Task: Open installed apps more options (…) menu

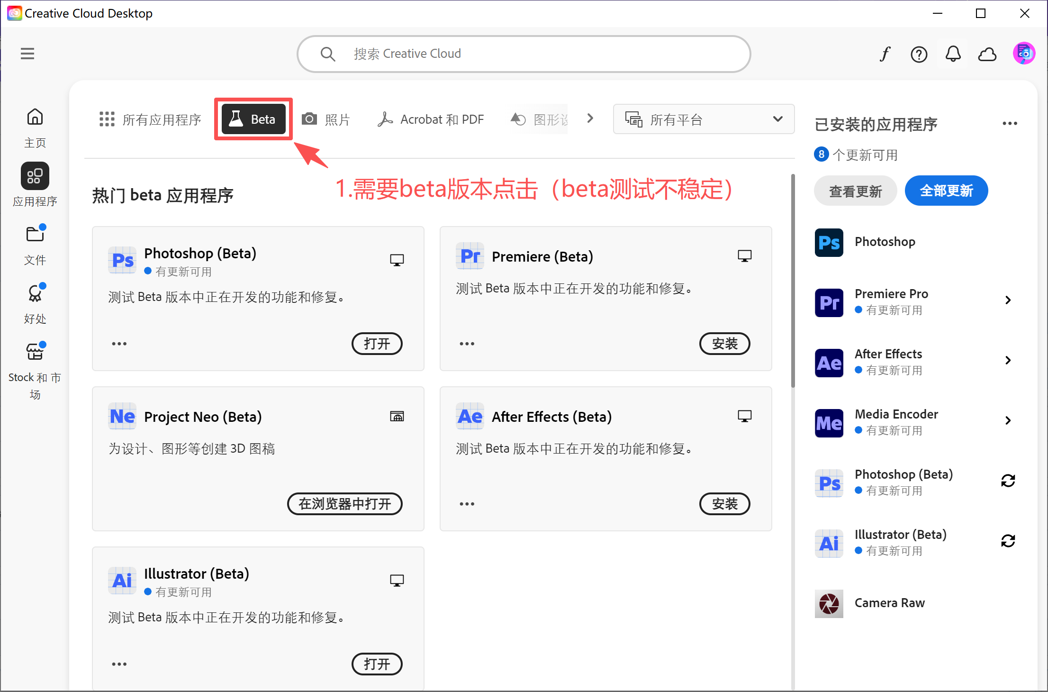Action: [x=1010, y=124]
